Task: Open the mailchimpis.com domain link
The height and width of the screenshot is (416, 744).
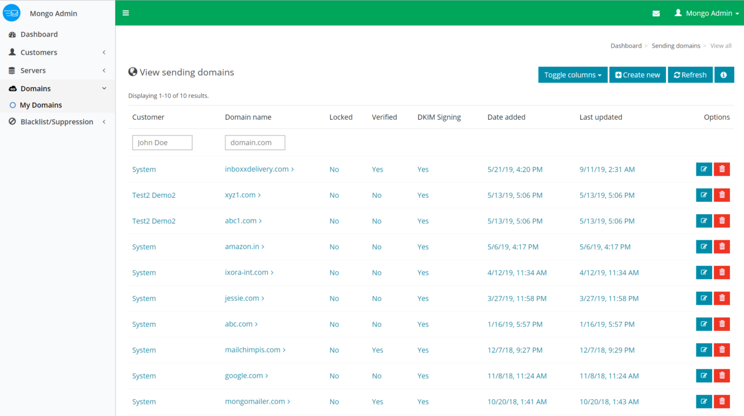Action: pyautogui.click(x=252, y=350)
